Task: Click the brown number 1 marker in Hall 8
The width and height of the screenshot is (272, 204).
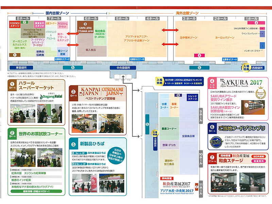Action: tap(15, 55)
